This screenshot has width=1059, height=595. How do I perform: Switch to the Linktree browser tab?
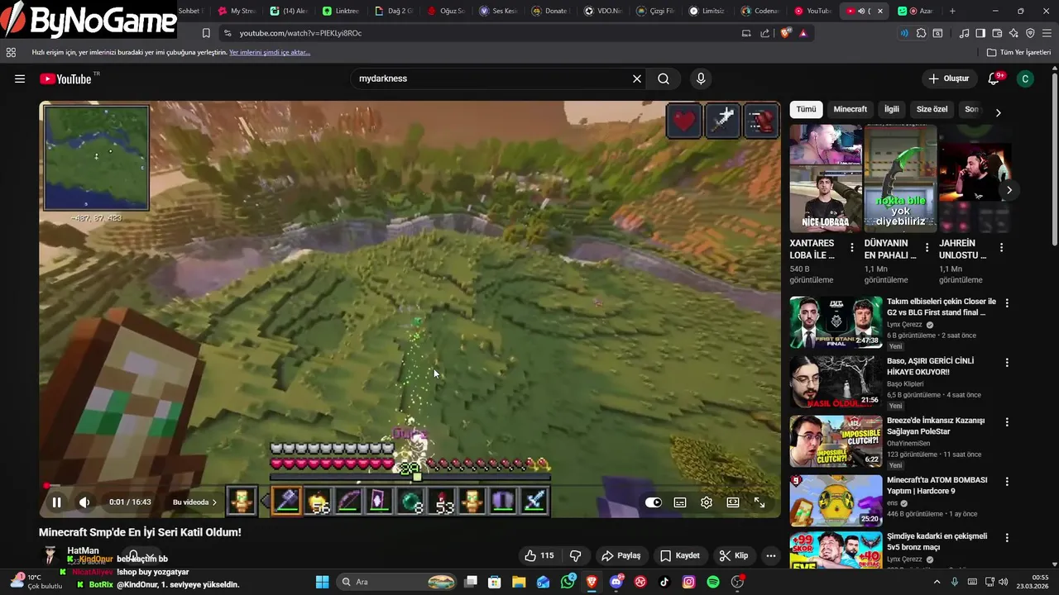[x=341, y=11]
